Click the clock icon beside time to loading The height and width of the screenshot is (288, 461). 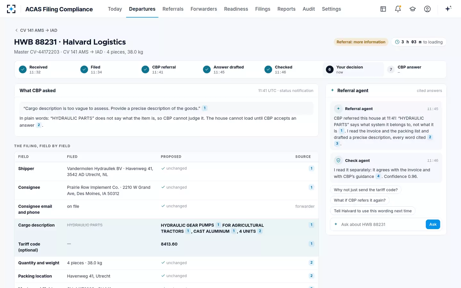coord(397,42)
